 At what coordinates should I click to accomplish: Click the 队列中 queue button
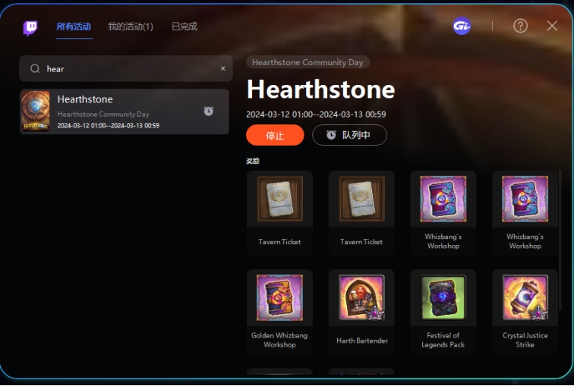349,135
